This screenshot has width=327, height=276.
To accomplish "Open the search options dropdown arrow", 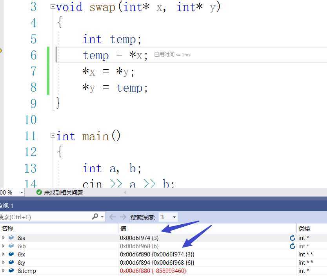I will [102, 217].
